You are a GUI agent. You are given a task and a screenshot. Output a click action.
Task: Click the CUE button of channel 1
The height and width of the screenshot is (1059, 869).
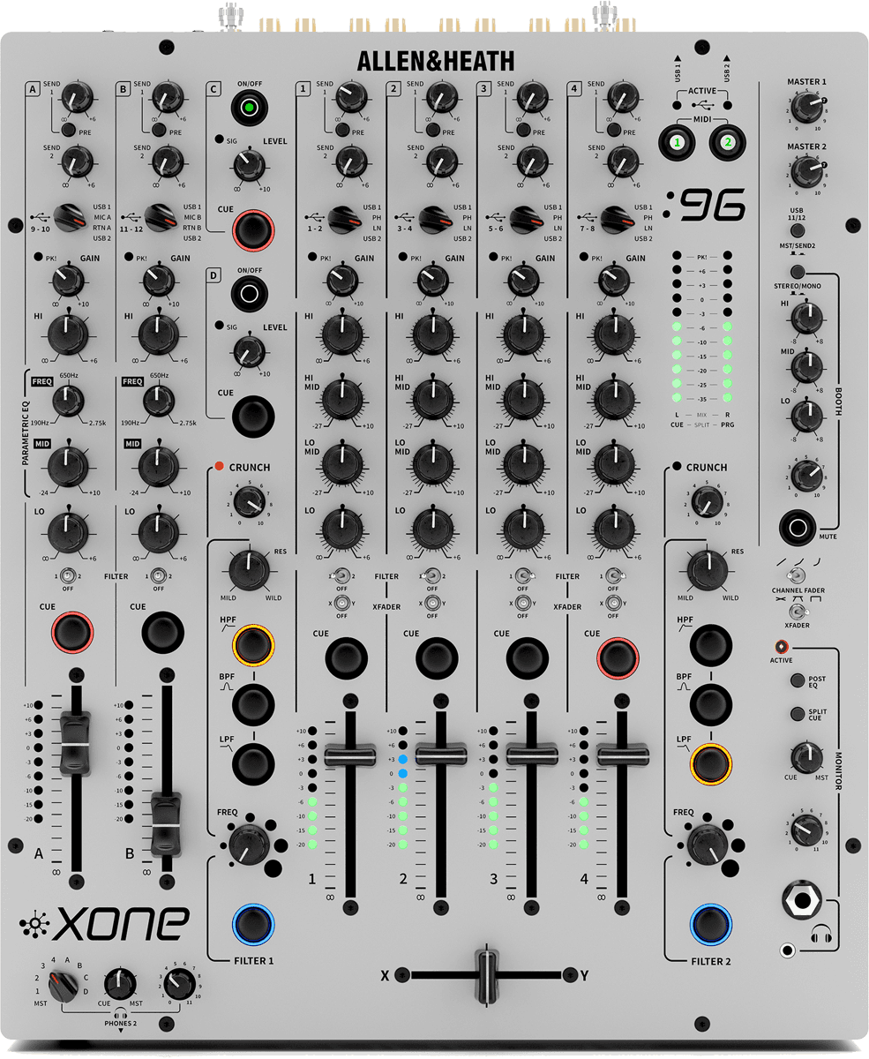(x=346, y=658)
